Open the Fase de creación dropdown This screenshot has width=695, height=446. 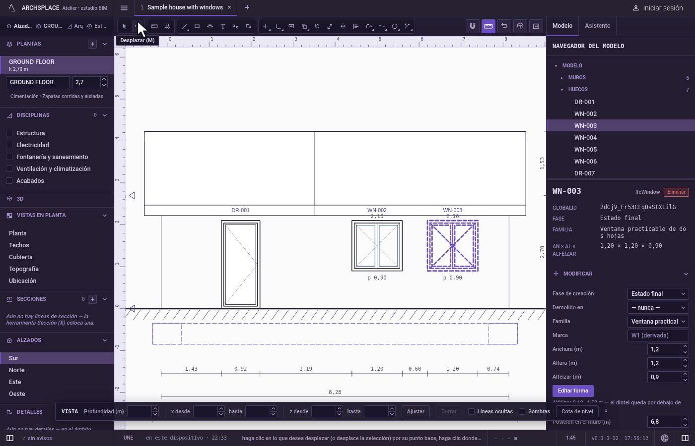pos(658,294)
